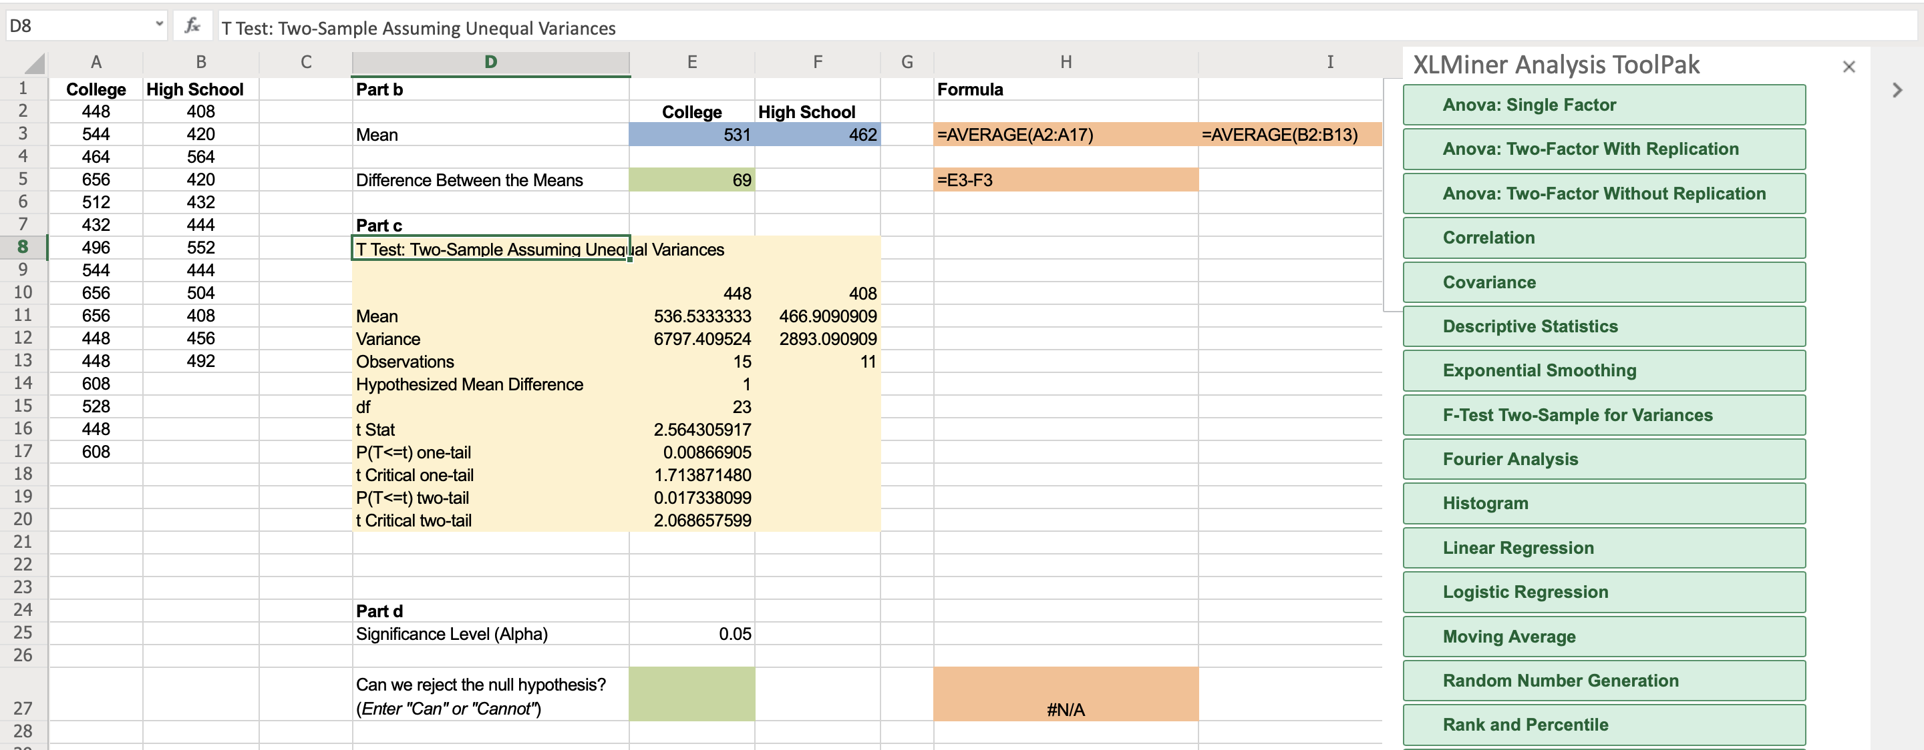Select High School variance 2893.090909

[x=817, y=339]
